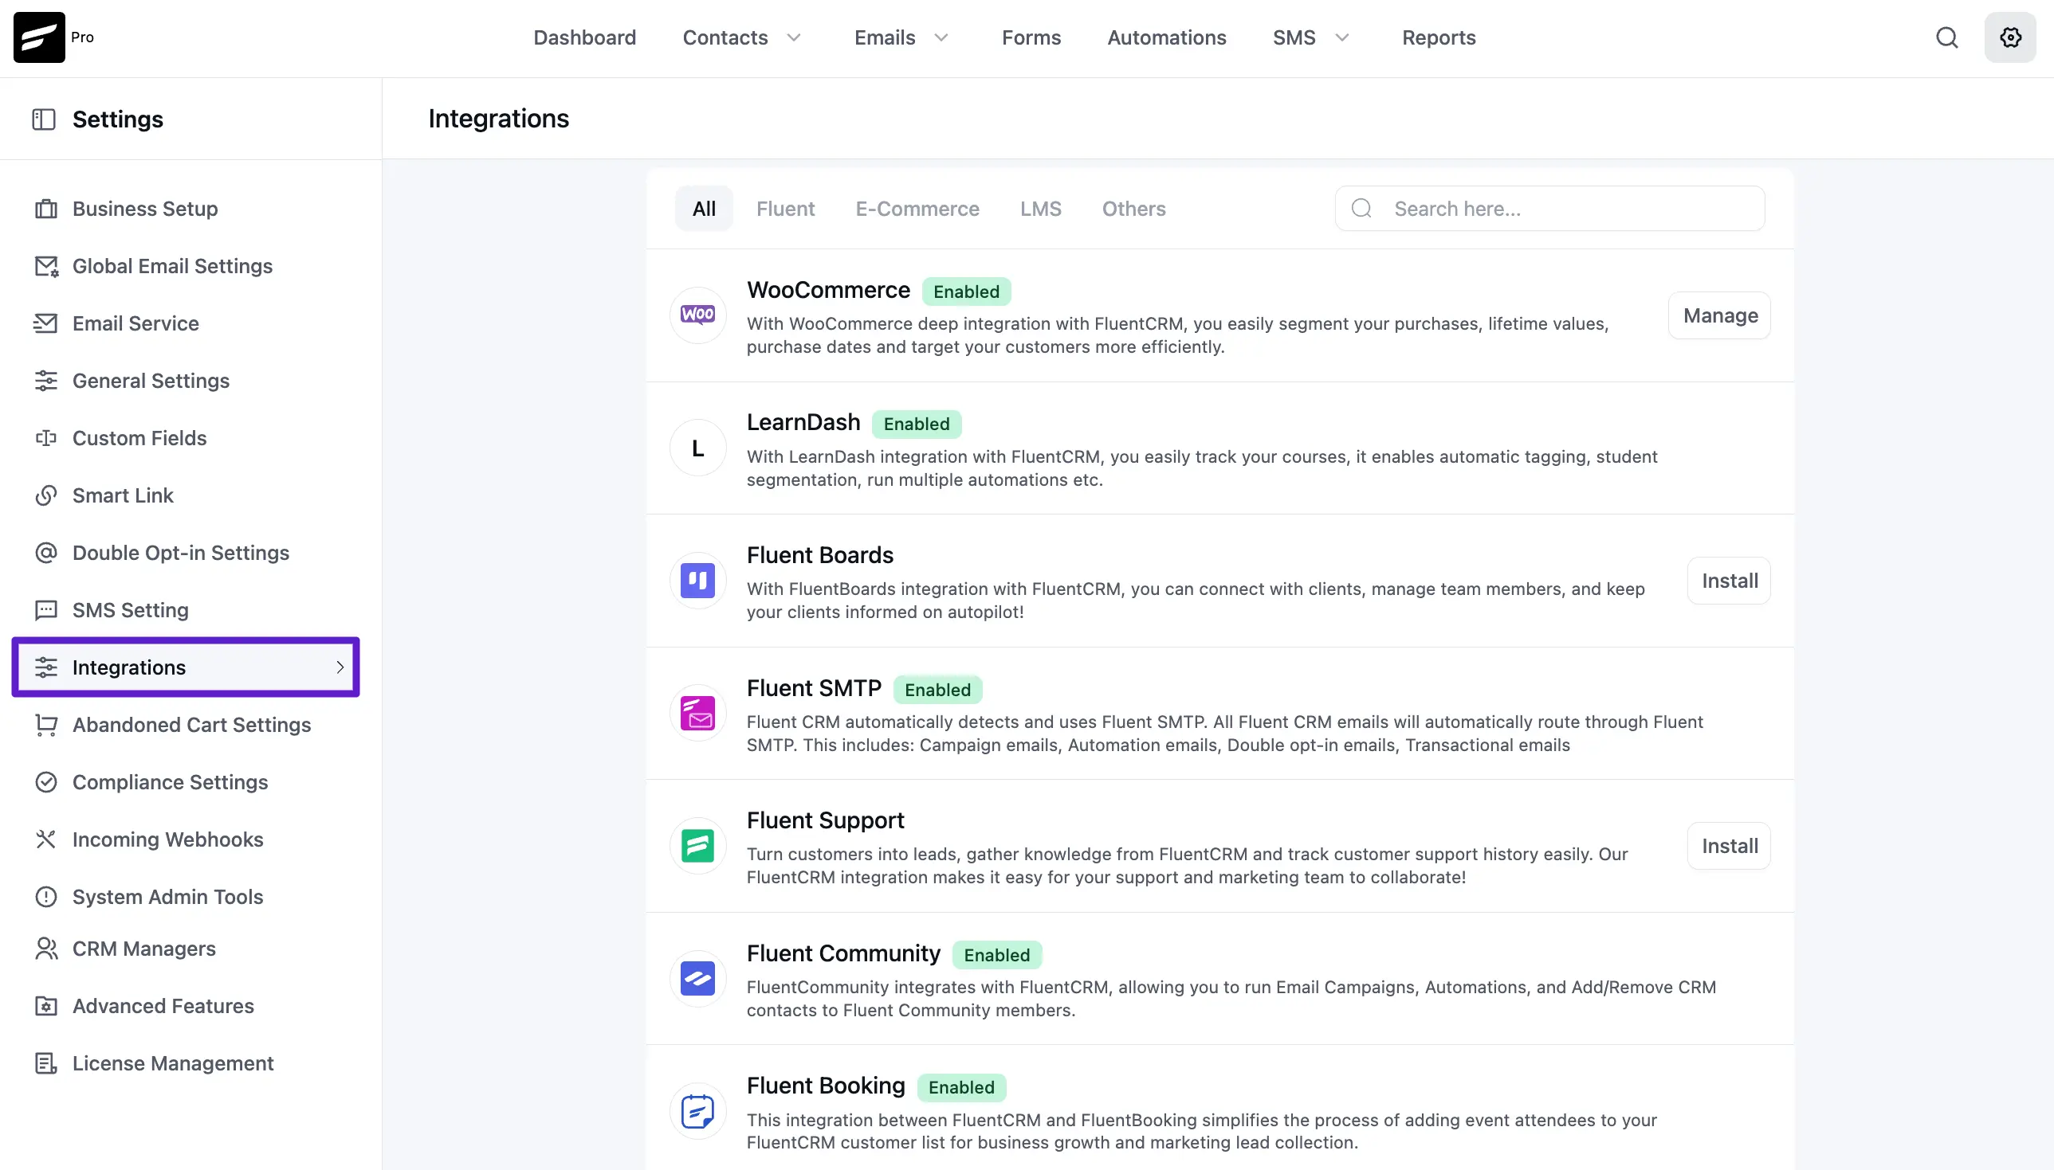
Task: Open General Settings page
Action: tap(151, 381)
